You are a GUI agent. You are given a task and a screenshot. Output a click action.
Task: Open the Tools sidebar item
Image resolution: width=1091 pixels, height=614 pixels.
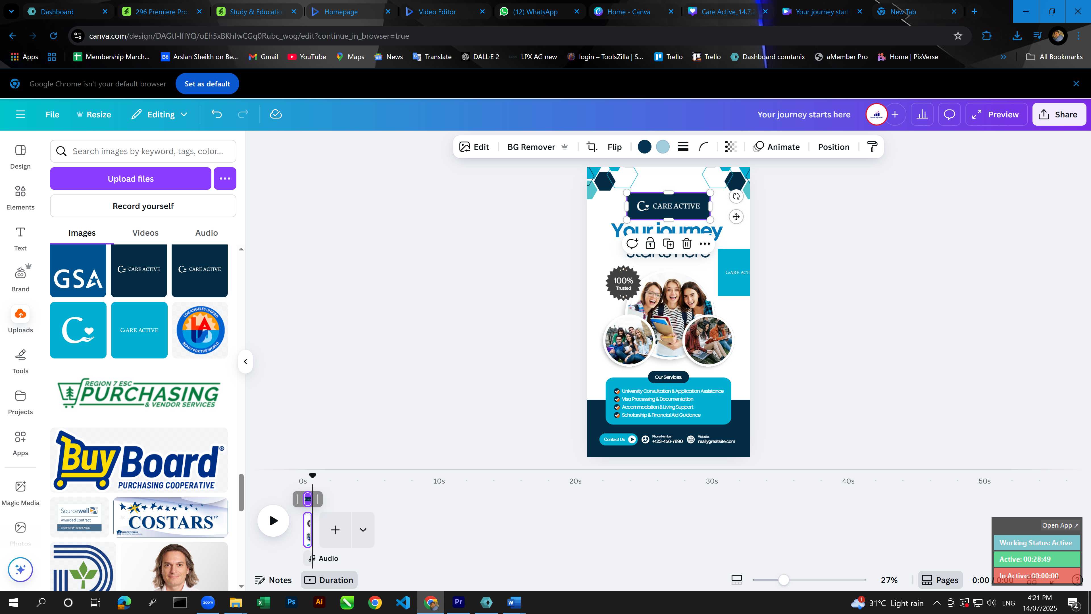point(20,362)
